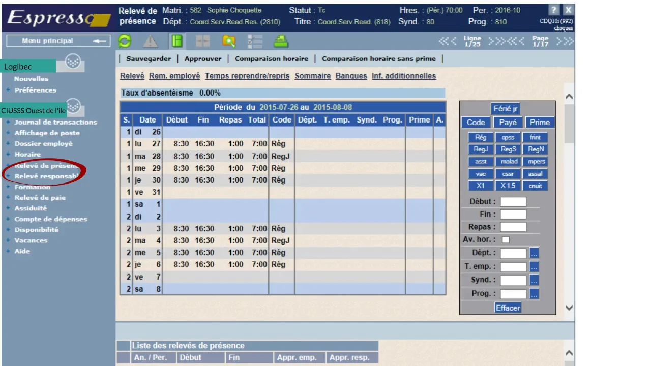Click the green printer icon
Viewport: 651px width, 366px height.
pyautogui.click(x=281, y=41)
